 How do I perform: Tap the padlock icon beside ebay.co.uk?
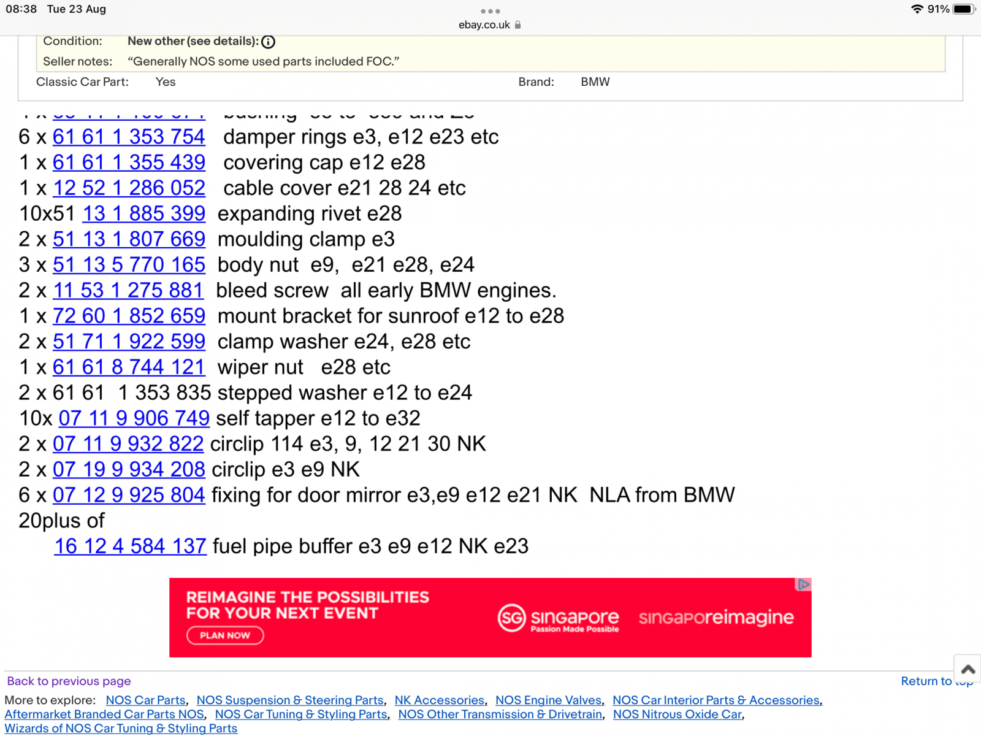518,25
